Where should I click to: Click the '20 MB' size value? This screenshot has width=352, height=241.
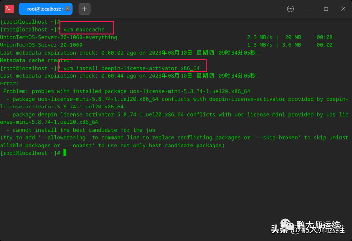click(293, 37)
